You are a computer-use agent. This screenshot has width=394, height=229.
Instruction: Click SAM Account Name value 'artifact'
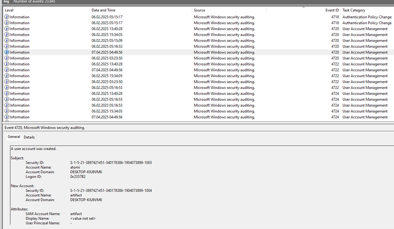coord(76,214)
